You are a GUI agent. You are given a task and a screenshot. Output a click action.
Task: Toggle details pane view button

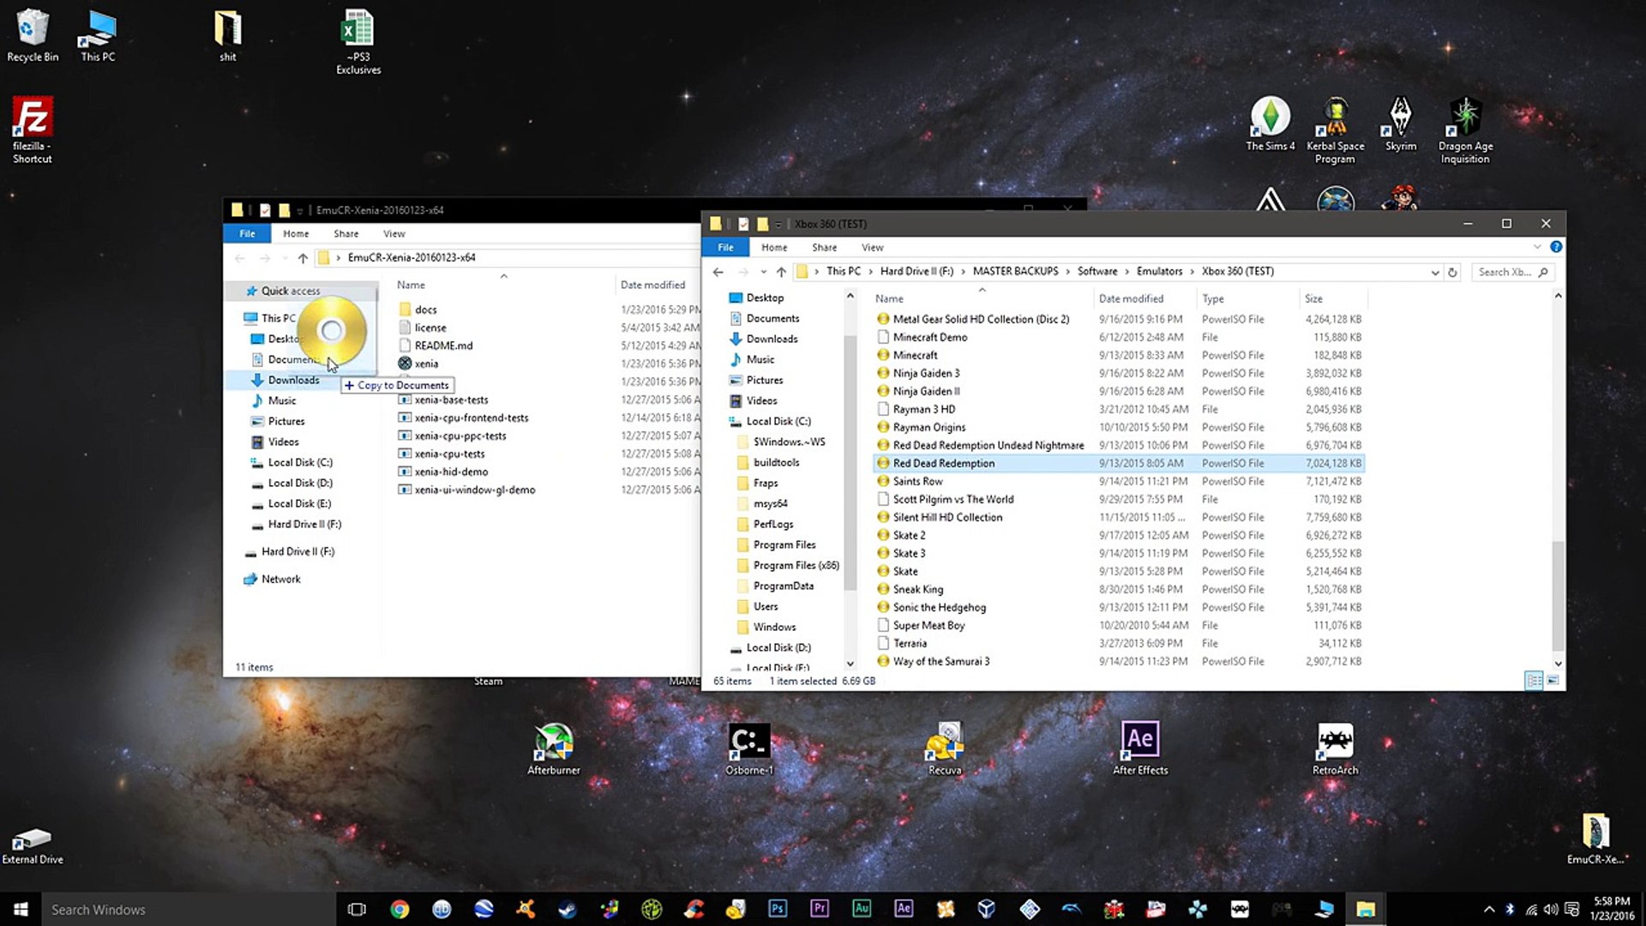coord(1534,680)
